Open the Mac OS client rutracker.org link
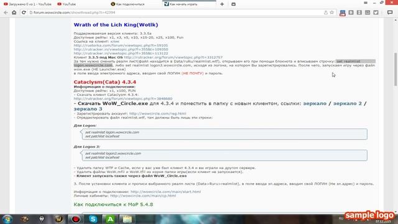Viewport: 398px width, 224px height. pos(173,57)
